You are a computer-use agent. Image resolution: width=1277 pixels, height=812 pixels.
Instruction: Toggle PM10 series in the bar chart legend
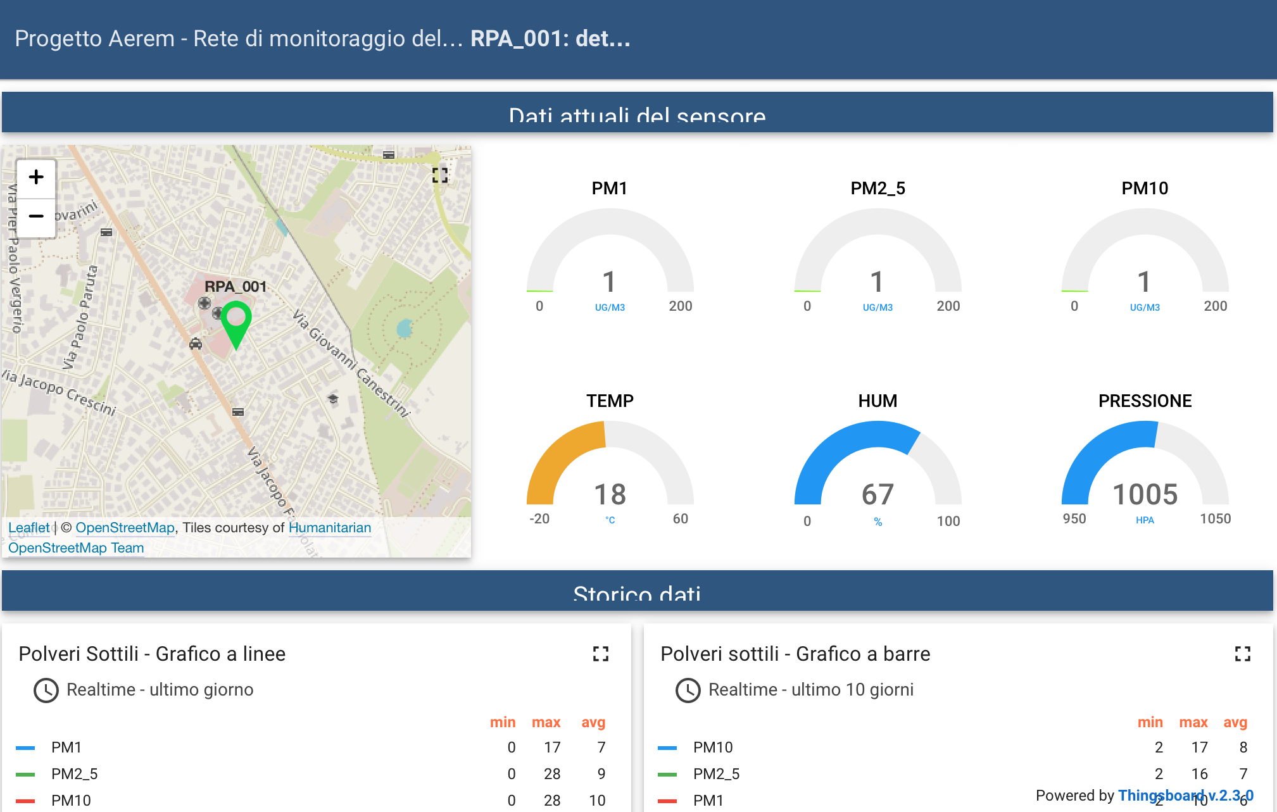(712, 747)
